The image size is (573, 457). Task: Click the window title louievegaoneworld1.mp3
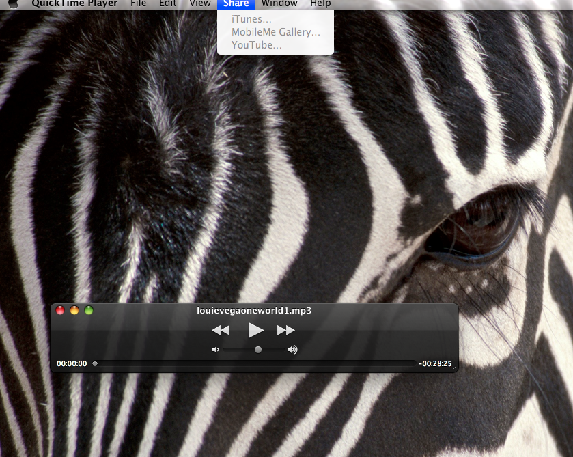pyautogui.click(x=254, y=311)
